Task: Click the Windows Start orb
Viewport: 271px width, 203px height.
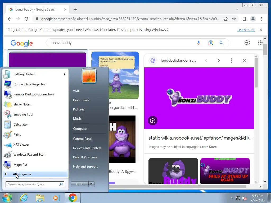Action: point(7,198)
